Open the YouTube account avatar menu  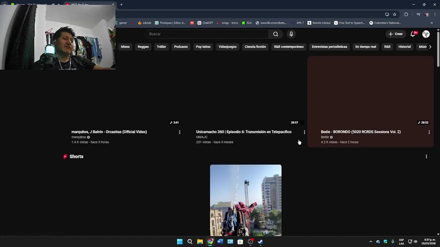click(426, 34)
